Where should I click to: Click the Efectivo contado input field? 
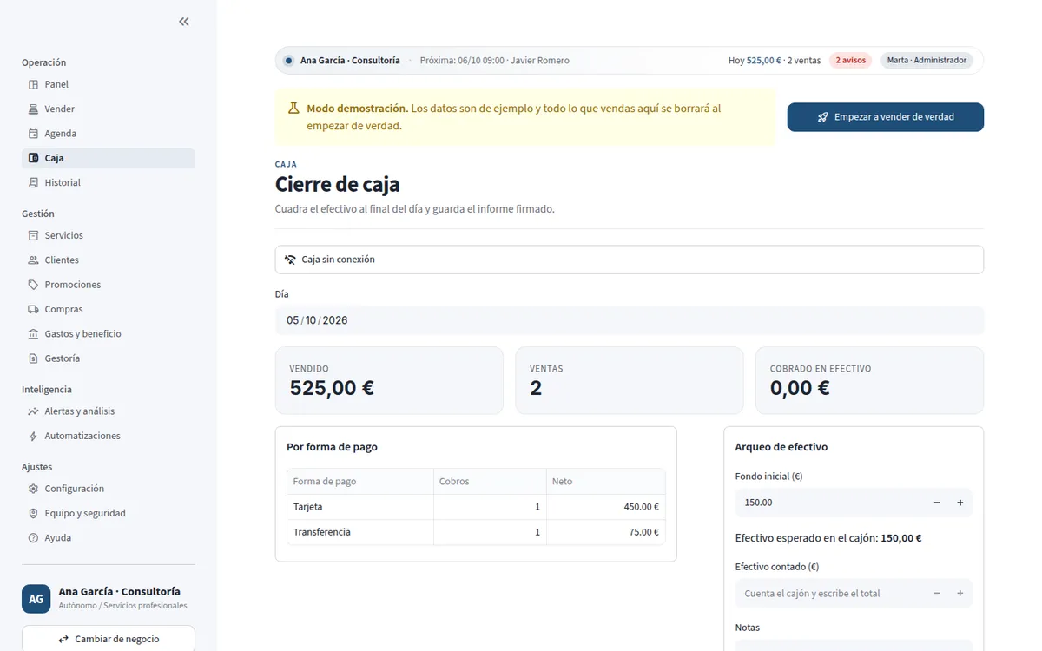829,594
